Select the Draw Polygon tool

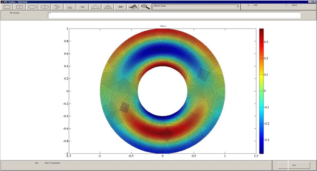click(57, 7)
